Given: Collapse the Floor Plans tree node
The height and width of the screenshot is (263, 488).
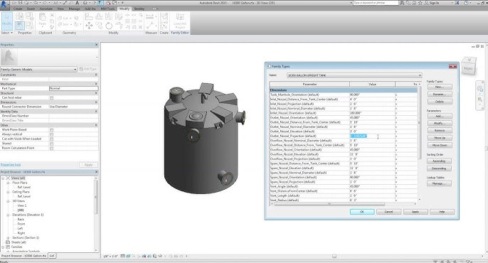Looking at the screenshot, I should pos(8,183).
